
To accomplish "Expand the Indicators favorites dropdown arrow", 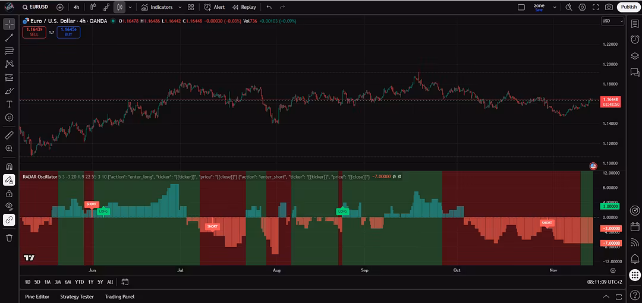I will pos(179,7).
